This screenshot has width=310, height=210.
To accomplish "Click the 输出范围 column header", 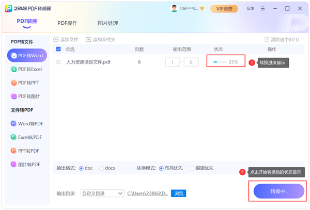I will pos(182,49).
